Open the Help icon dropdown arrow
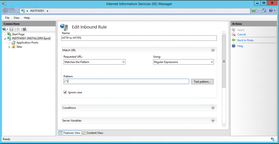 click(x=275, y=11)
